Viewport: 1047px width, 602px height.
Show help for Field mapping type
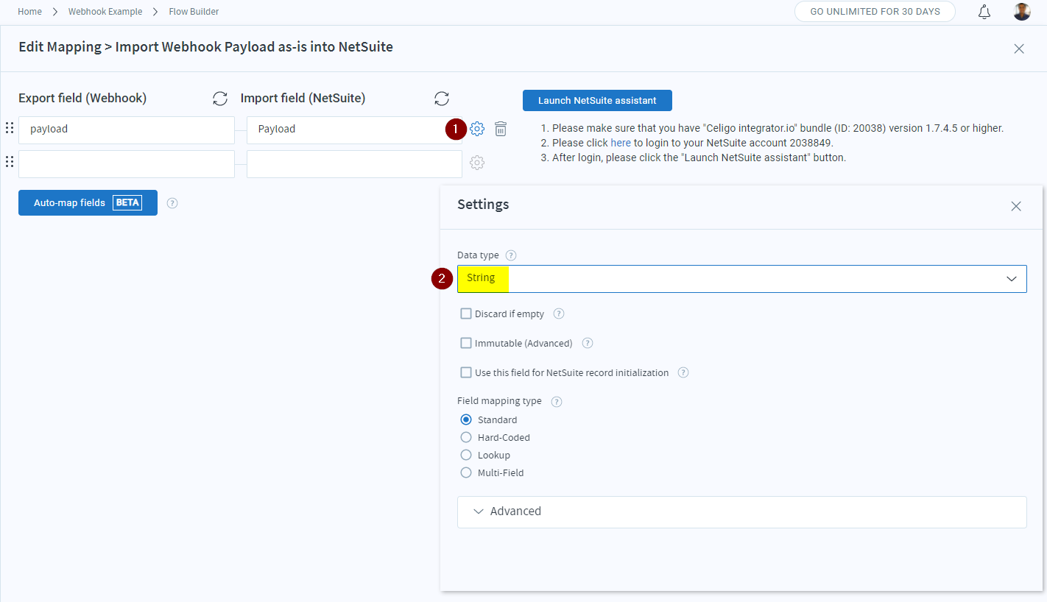(x=557, y=402)
